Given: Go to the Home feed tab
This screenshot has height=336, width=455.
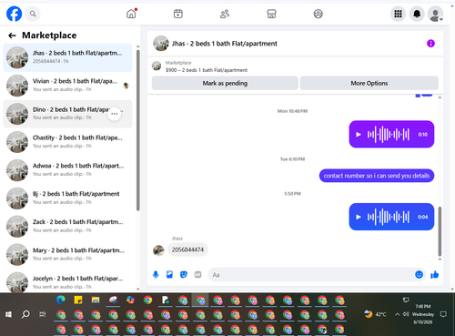Looking at the screenshot, I should pos(131,14).
